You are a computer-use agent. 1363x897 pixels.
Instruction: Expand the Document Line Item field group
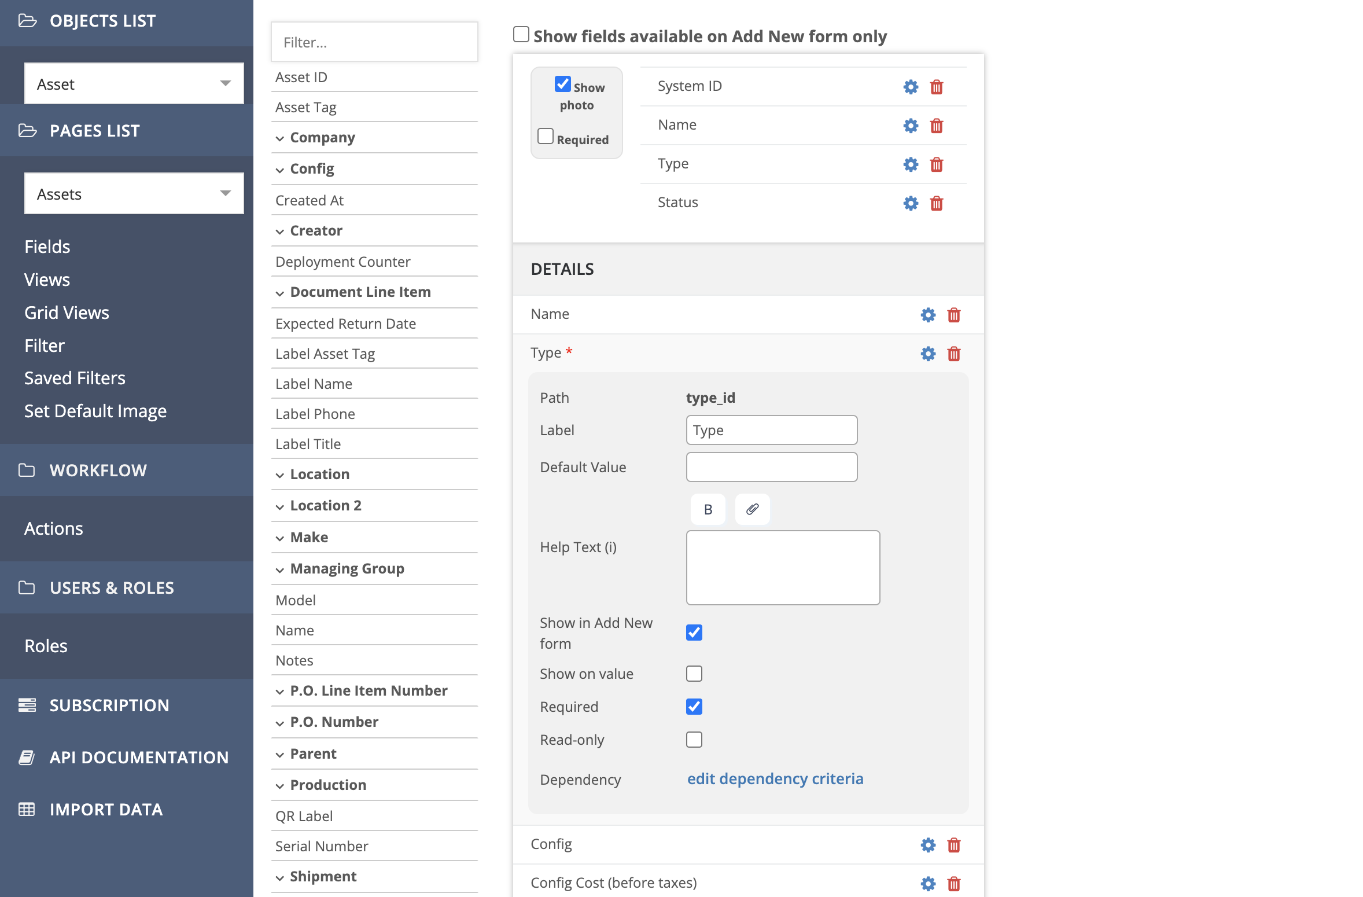click(281, 292)
